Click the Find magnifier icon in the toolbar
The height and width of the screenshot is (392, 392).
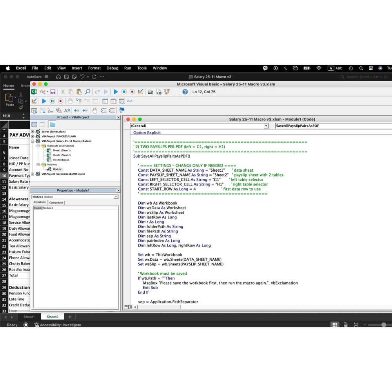(x=87, y=92)
